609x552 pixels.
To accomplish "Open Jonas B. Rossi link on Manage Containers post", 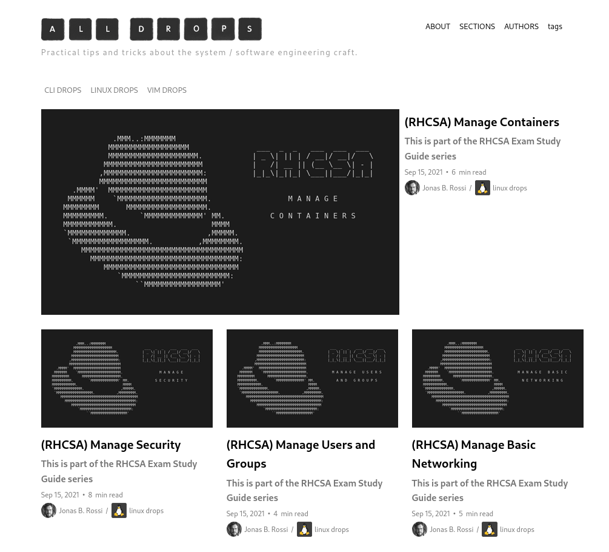I will [x=444, y=188].
